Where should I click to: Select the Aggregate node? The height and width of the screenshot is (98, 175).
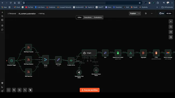pos(143,53)
